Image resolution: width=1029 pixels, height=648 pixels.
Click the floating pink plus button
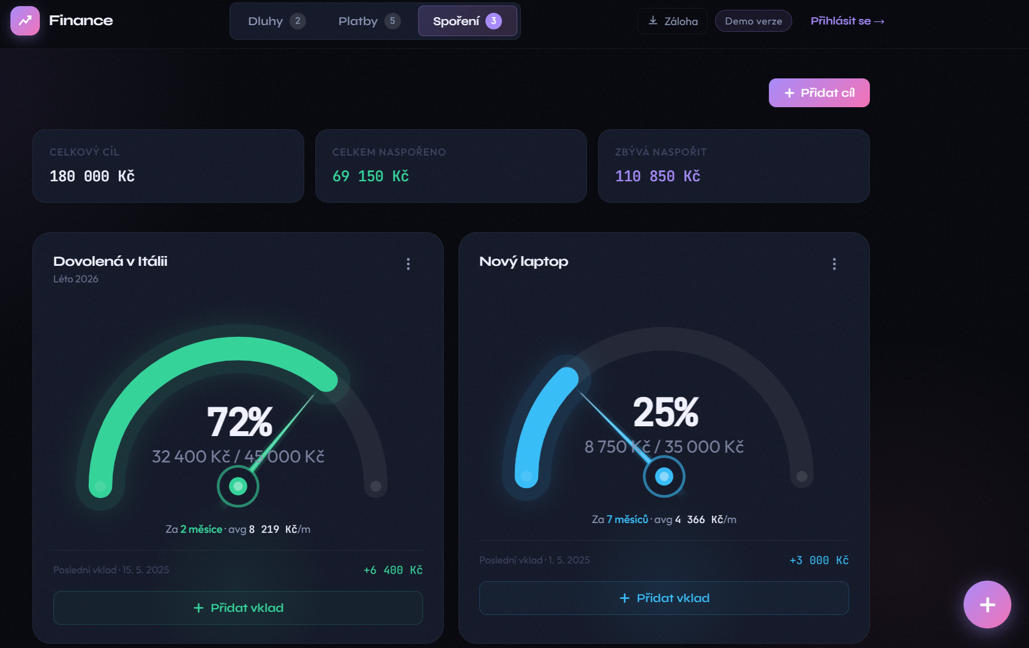point(987,605)
